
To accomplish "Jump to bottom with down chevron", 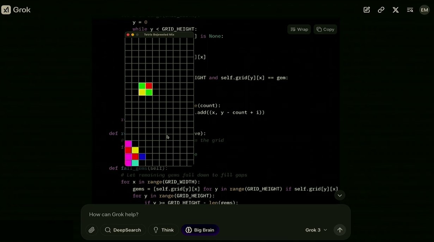I will [340, 195].
